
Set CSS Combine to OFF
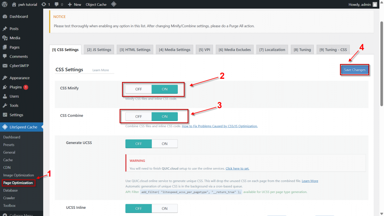(139, 117)
